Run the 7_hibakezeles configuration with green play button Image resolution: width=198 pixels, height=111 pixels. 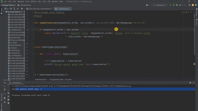tap(170, 5)
